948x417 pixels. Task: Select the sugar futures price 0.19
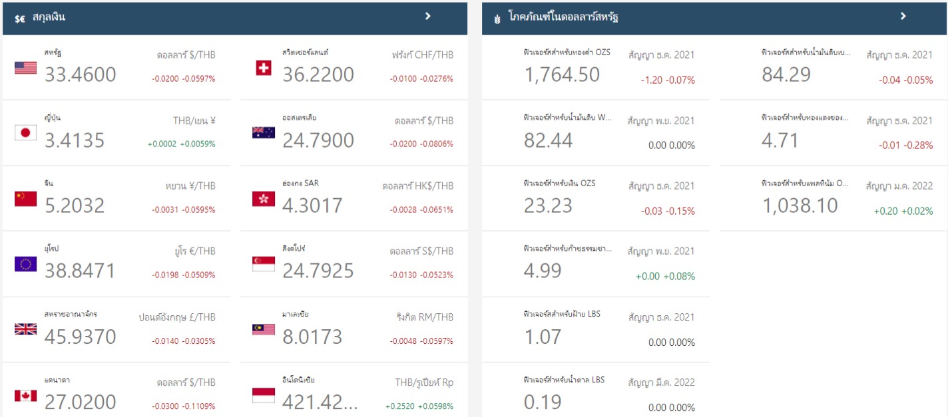pos(543,402)
